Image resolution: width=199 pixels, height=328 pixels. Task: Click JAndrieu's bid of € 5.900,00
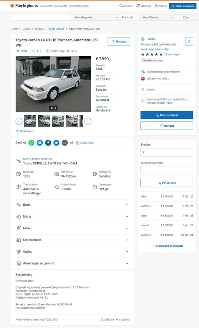[167, 206]
